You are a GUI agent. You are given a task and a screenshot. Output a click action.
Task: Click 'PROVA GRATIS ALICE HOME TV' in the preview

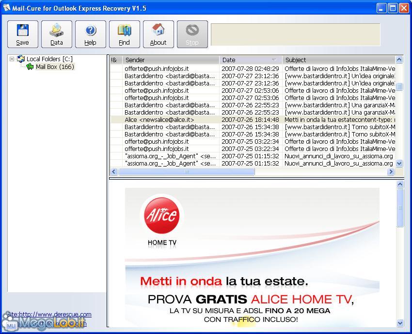pos(251,299)
